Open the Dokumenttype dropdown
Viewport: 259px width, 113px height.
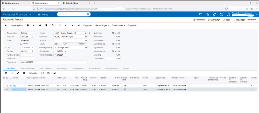(32, 33)
